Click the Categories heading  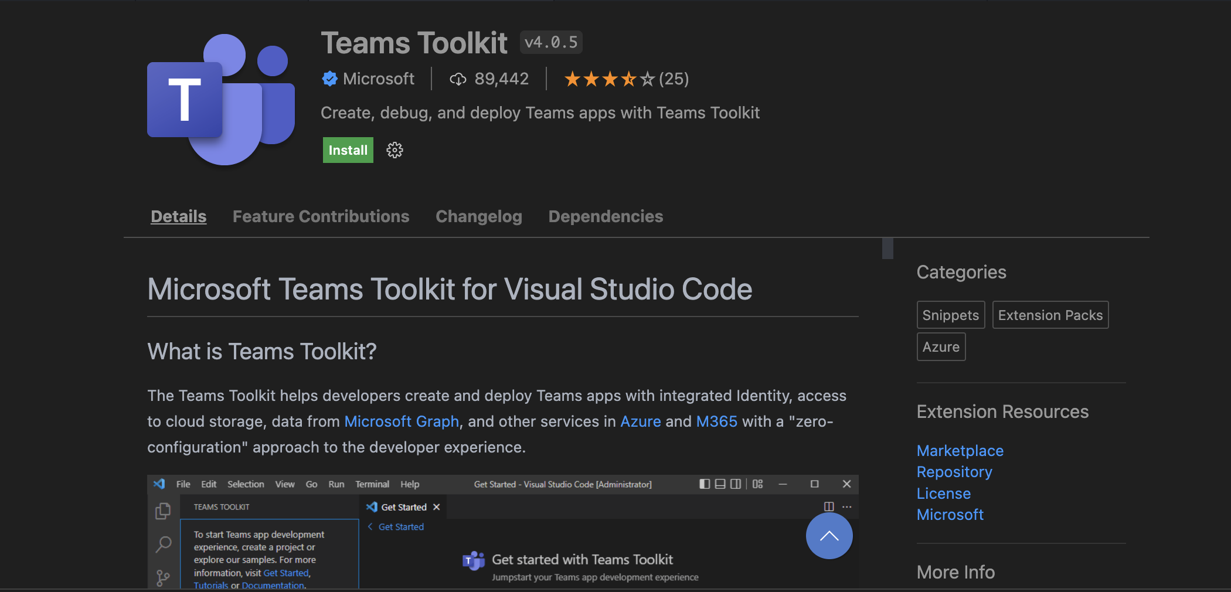pos(961,273)
